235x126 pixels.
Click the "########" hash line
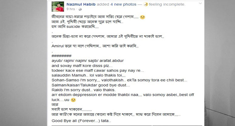tap(61, 56)
